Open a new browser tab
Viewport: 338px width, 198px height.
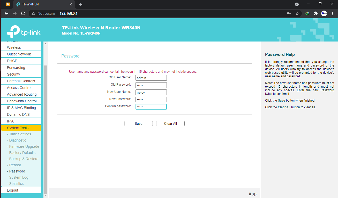81,4
